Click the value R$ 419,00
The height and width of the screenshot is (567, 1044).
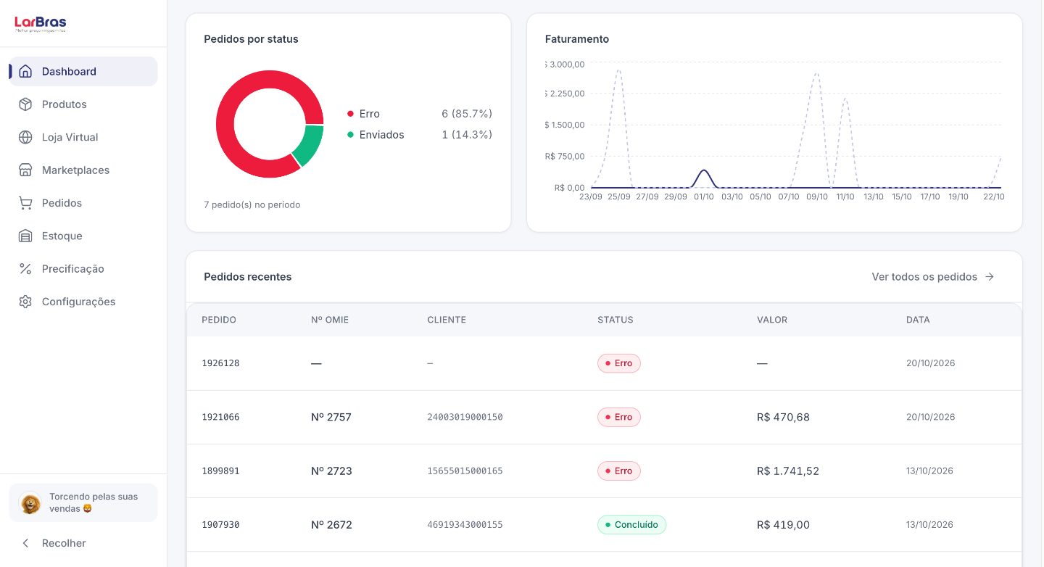[x=783, y=524]
